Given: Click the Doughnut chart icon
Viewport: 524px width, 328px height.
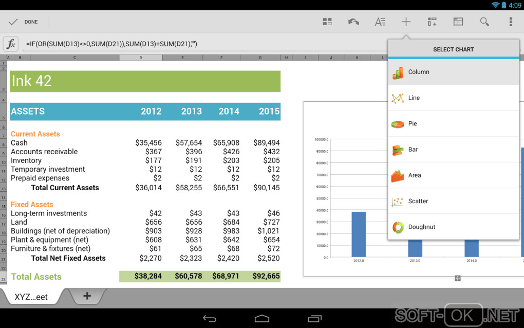Looking at the screenshot, I should (x=398, y=227).
